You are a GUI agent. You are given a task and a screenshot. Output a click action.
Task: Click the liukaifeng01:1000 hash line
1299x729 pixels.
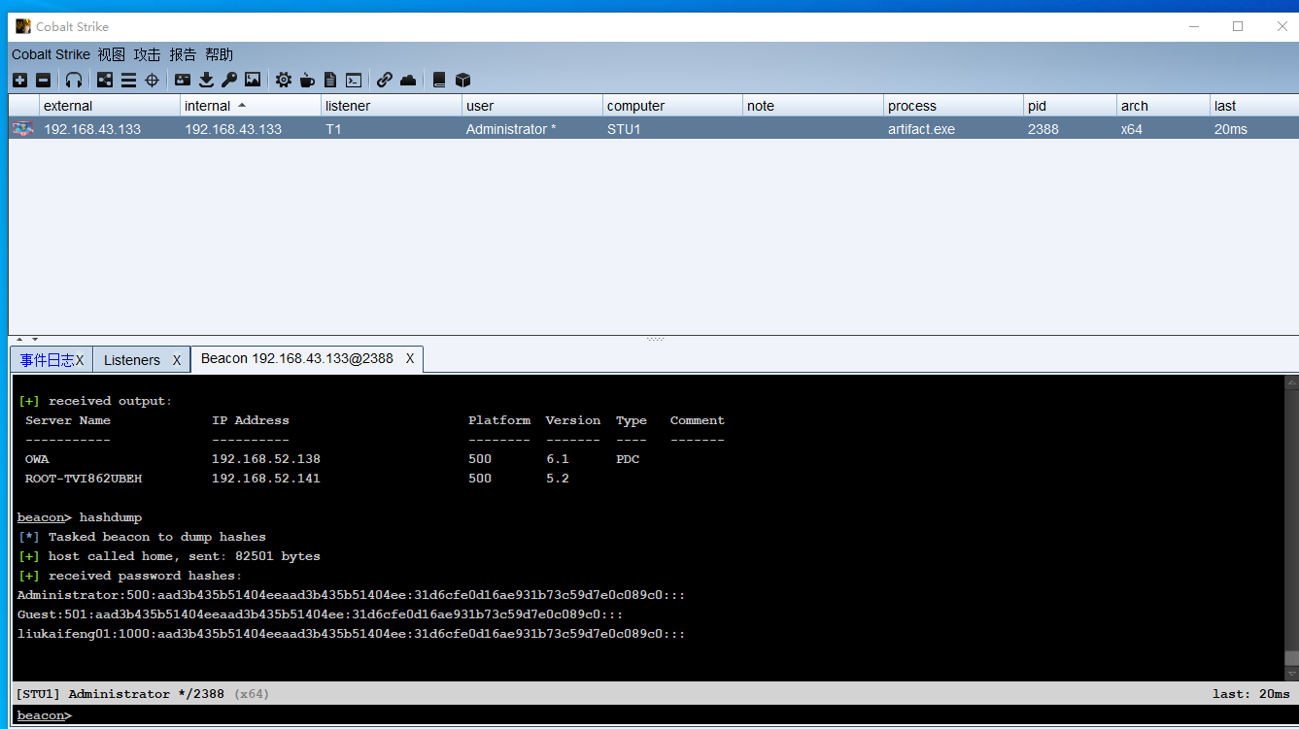pyautogui.click(x=351, y=634)
